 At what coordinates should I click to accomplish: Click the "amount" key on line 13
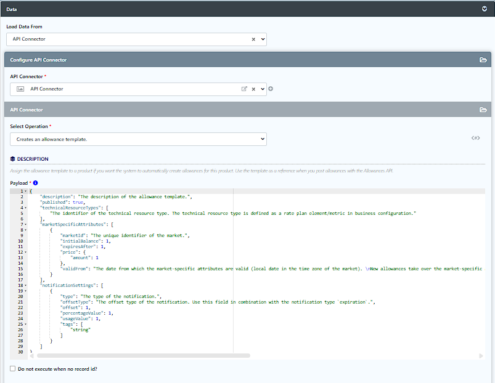click(81, 258)
